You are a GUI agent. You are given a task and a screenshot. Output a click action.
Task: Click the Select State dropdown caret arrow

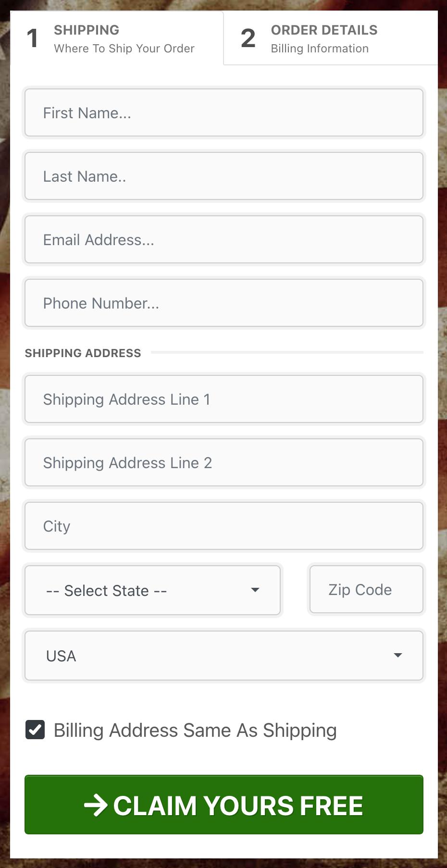click(255, 590)
